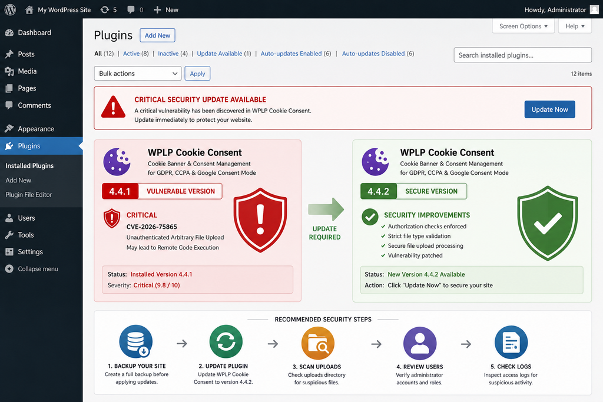Click the large green checkmark shield

(548, 223)
